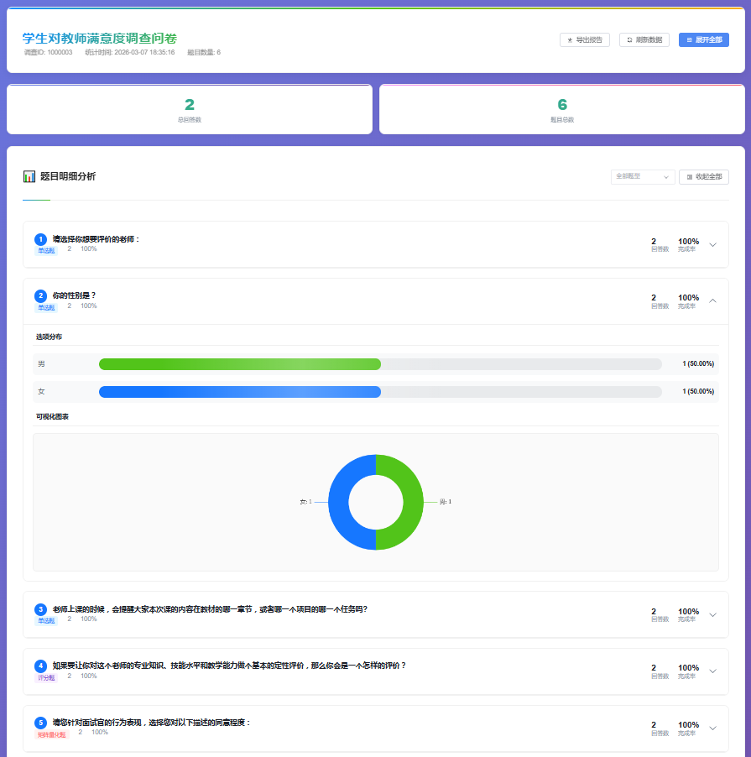The image size is (751, 757).
Task: Refresh data with the 刷新数据 button
Action: click(644, 39)
